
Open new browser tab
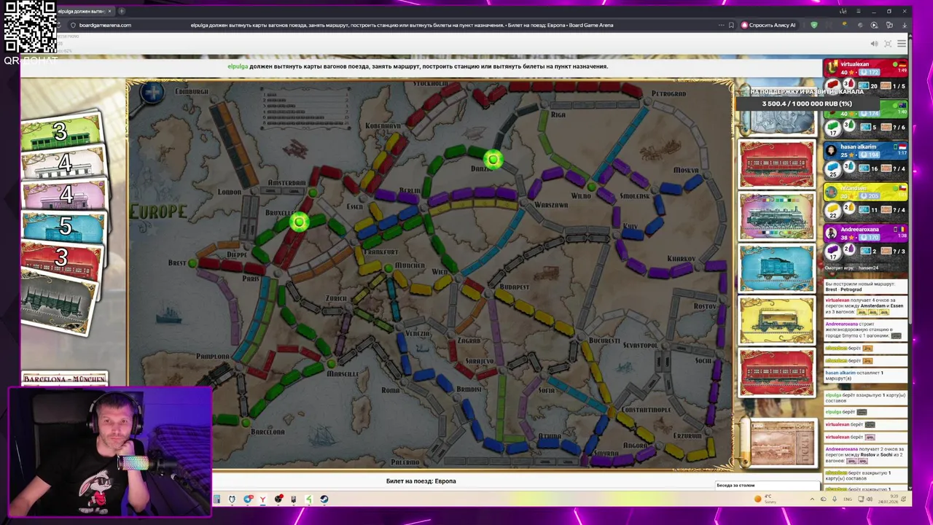pyautogui.click(x=121, y=11)
